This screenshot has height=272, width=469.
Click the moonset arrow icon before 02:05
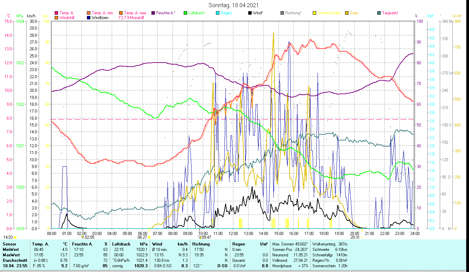click(82, 237)
